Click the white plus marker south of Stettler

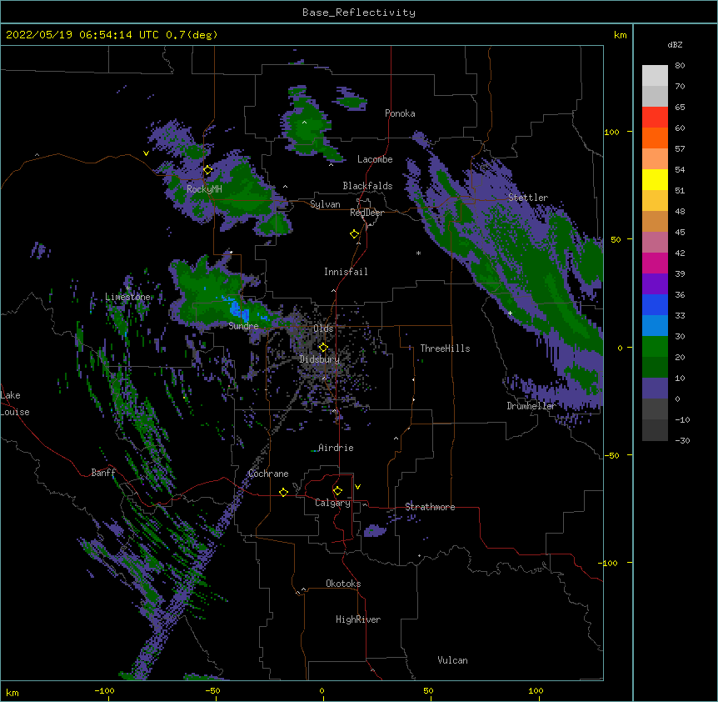click(x=510, y=313)
